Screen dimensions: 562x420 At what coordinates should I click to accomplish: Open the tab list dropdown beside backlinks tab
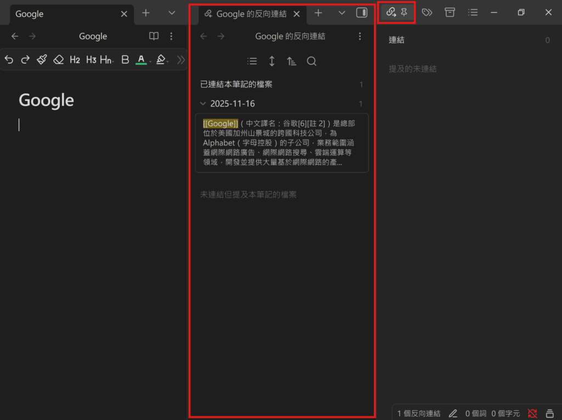tap(341, 13)
